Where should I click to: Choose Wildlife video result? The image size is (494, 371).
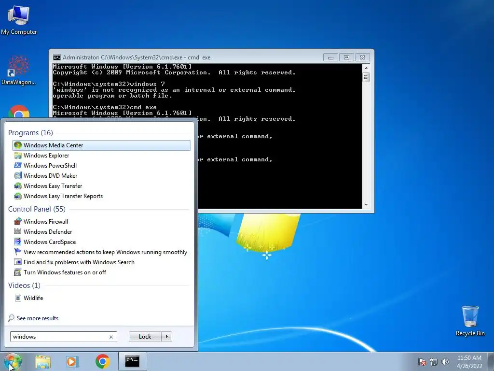click(x=101, y=298)
